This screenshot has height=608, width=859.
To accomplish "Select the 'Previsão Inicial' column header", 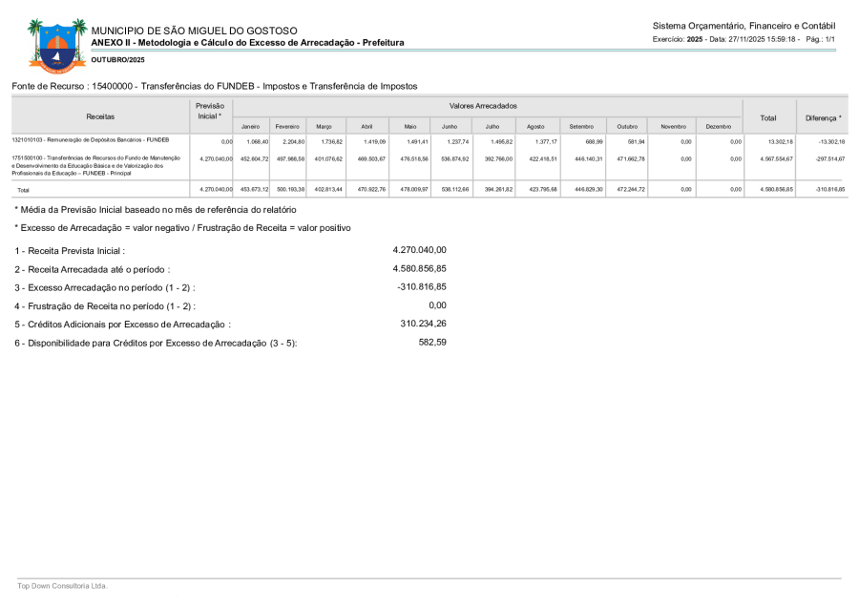I will point(209,111).
